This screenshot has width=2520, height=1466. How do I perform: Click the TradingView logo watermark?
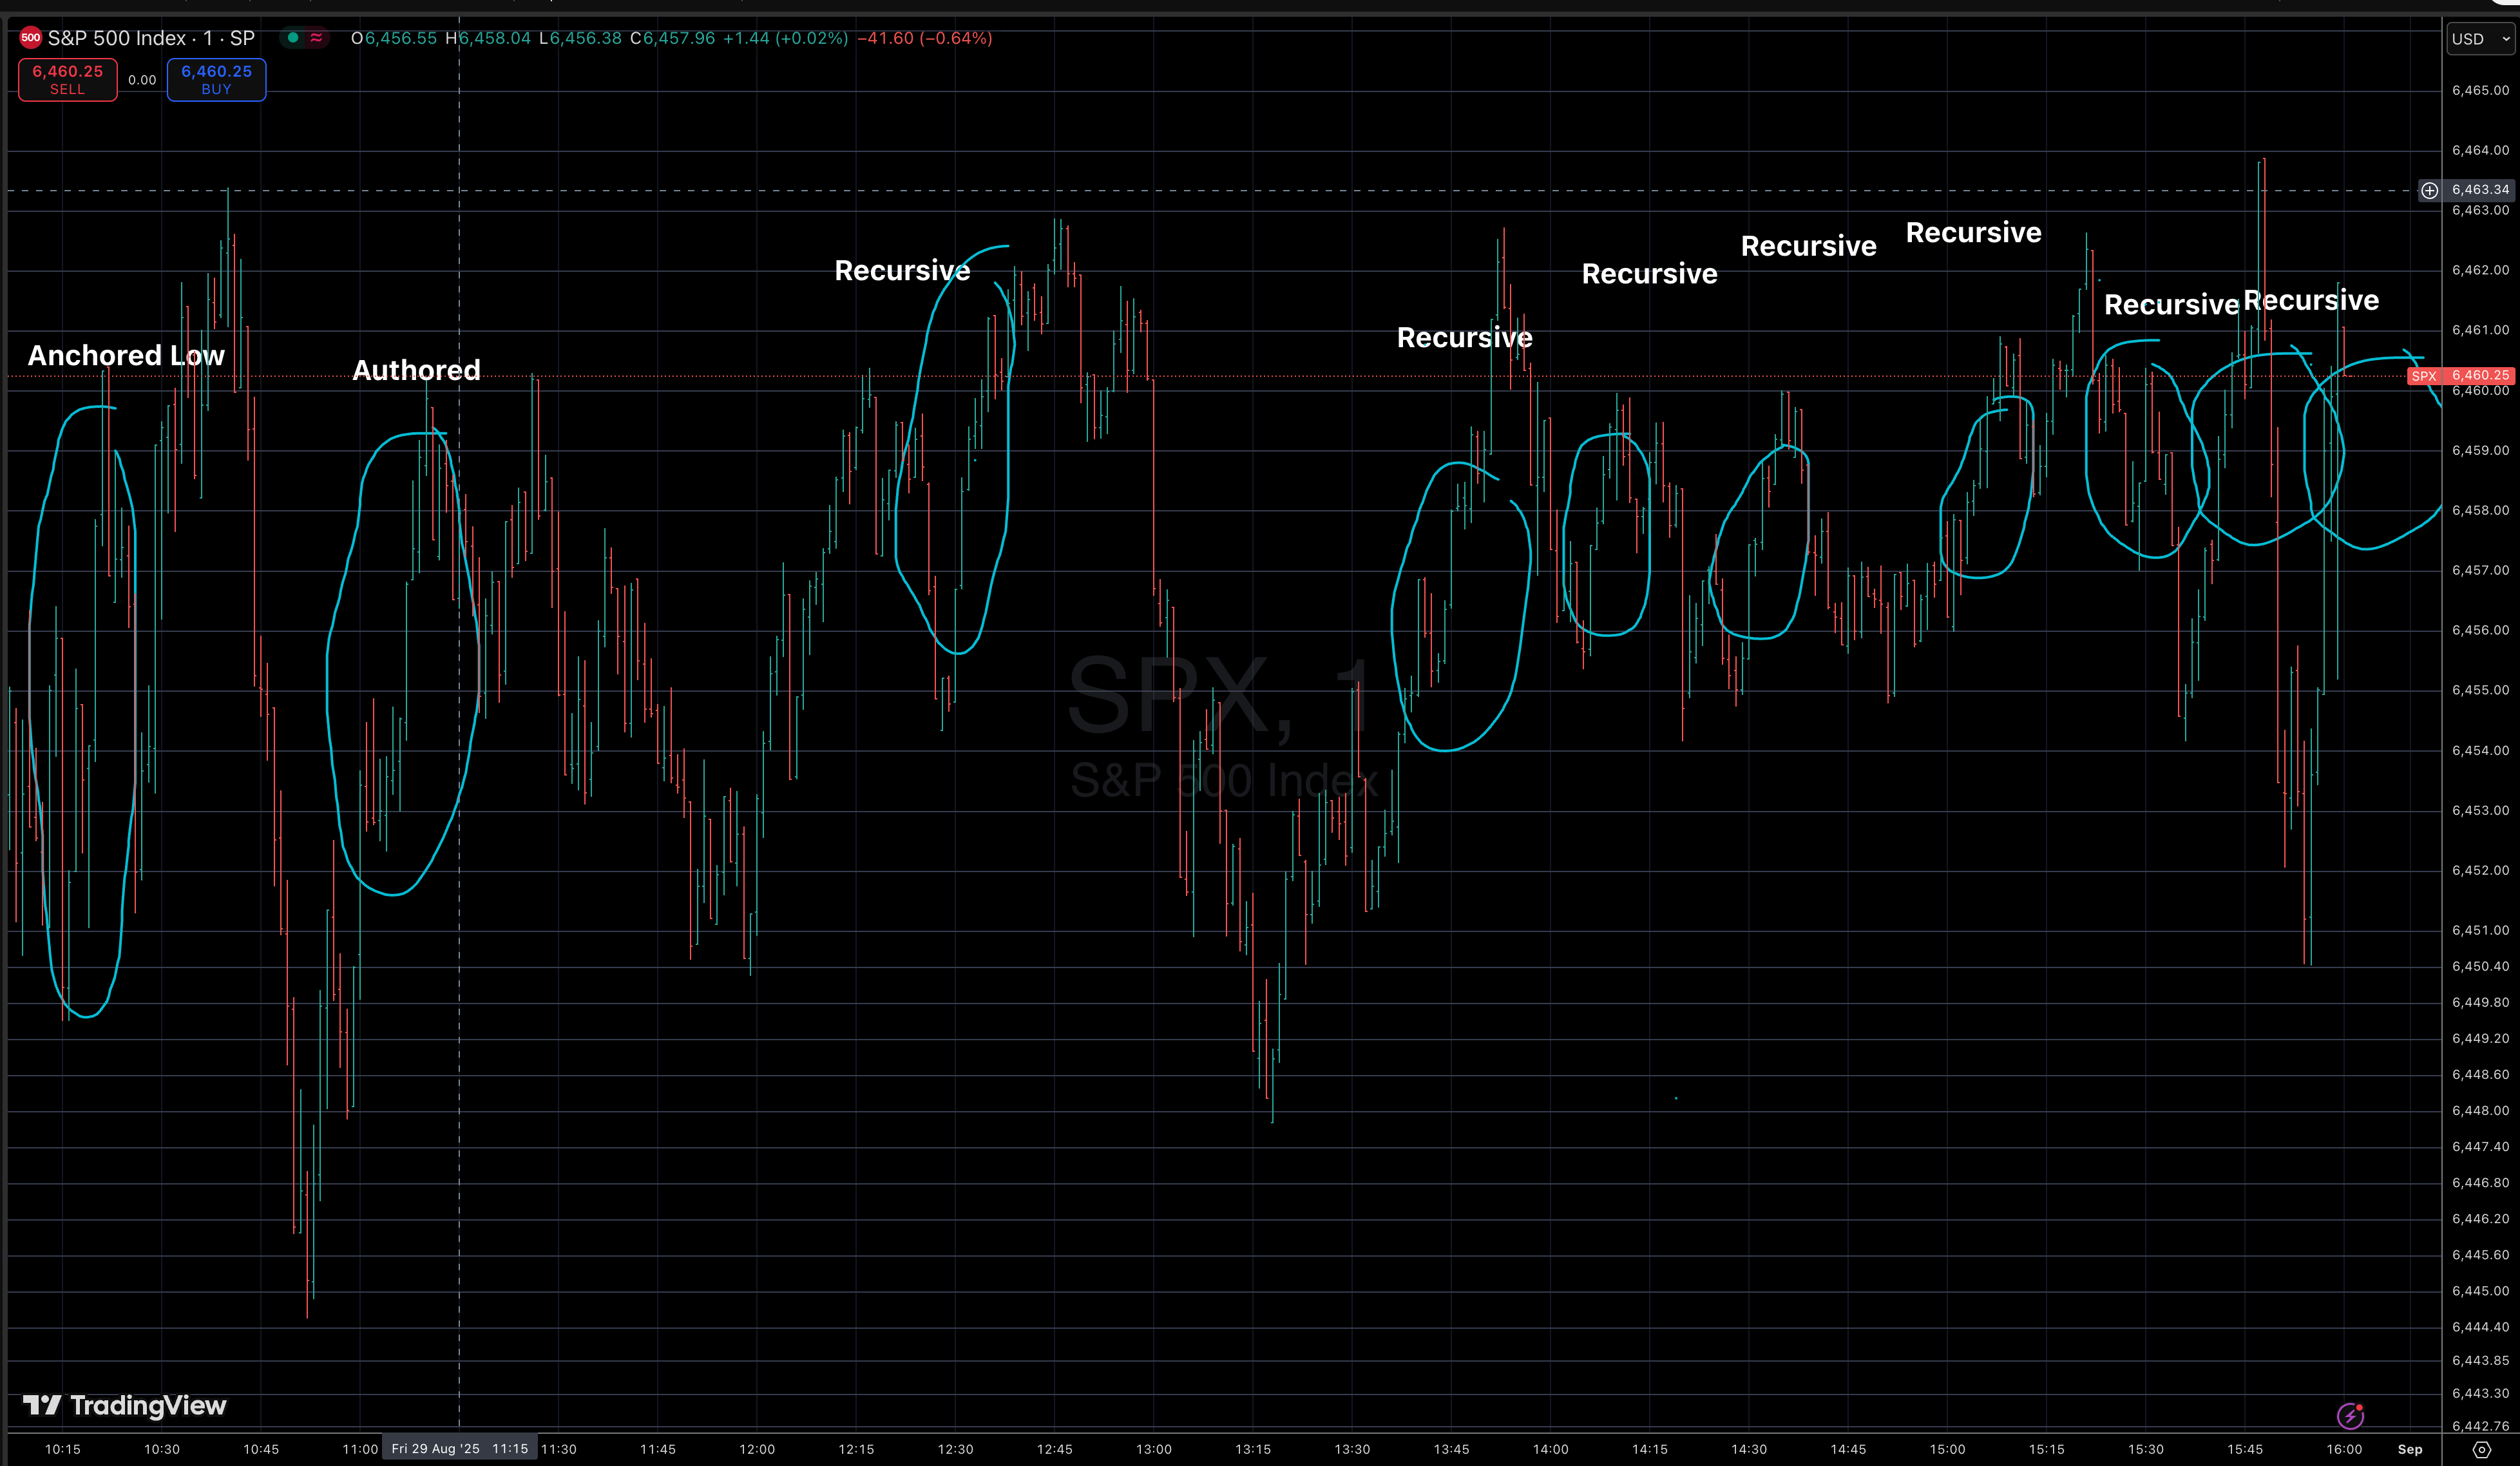(x=125, y=1405)
